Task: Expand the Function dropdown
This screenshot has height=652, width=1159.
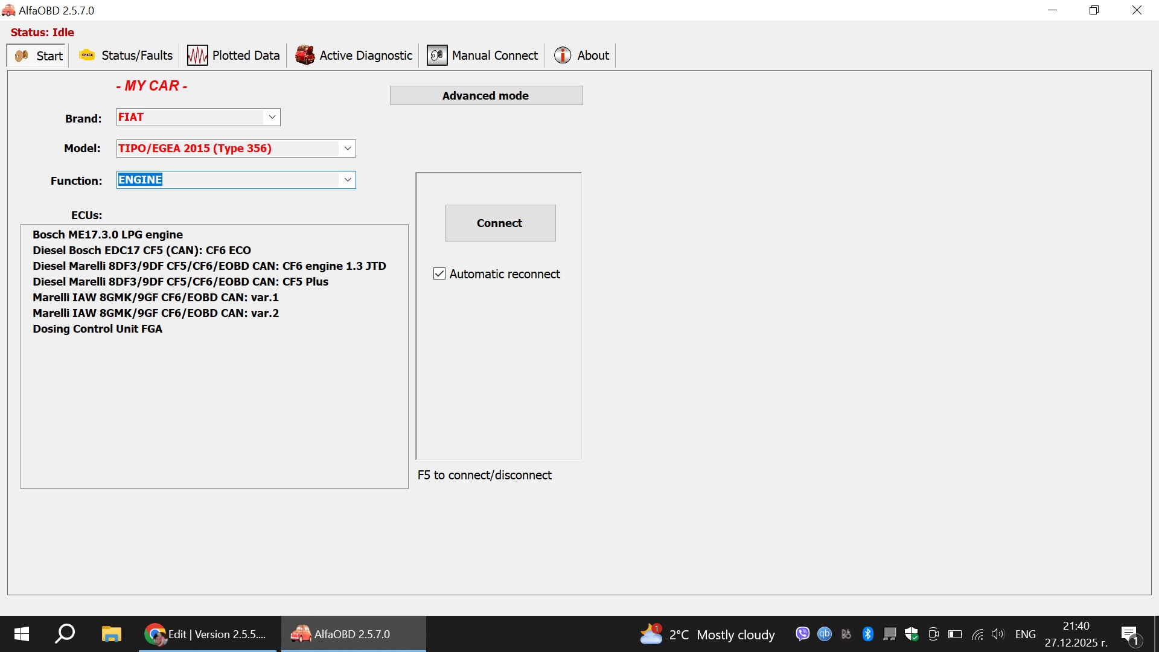Action: (348, 179)
